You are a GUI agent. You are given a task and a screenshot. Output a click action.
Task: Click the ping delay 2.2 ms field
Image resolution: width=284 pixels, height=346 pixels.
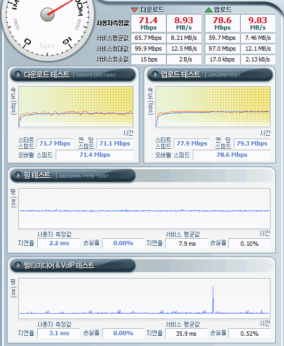point(58,243)
